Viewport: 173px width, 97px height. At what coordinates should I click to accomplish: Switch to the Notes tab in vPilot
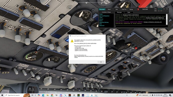129,12
